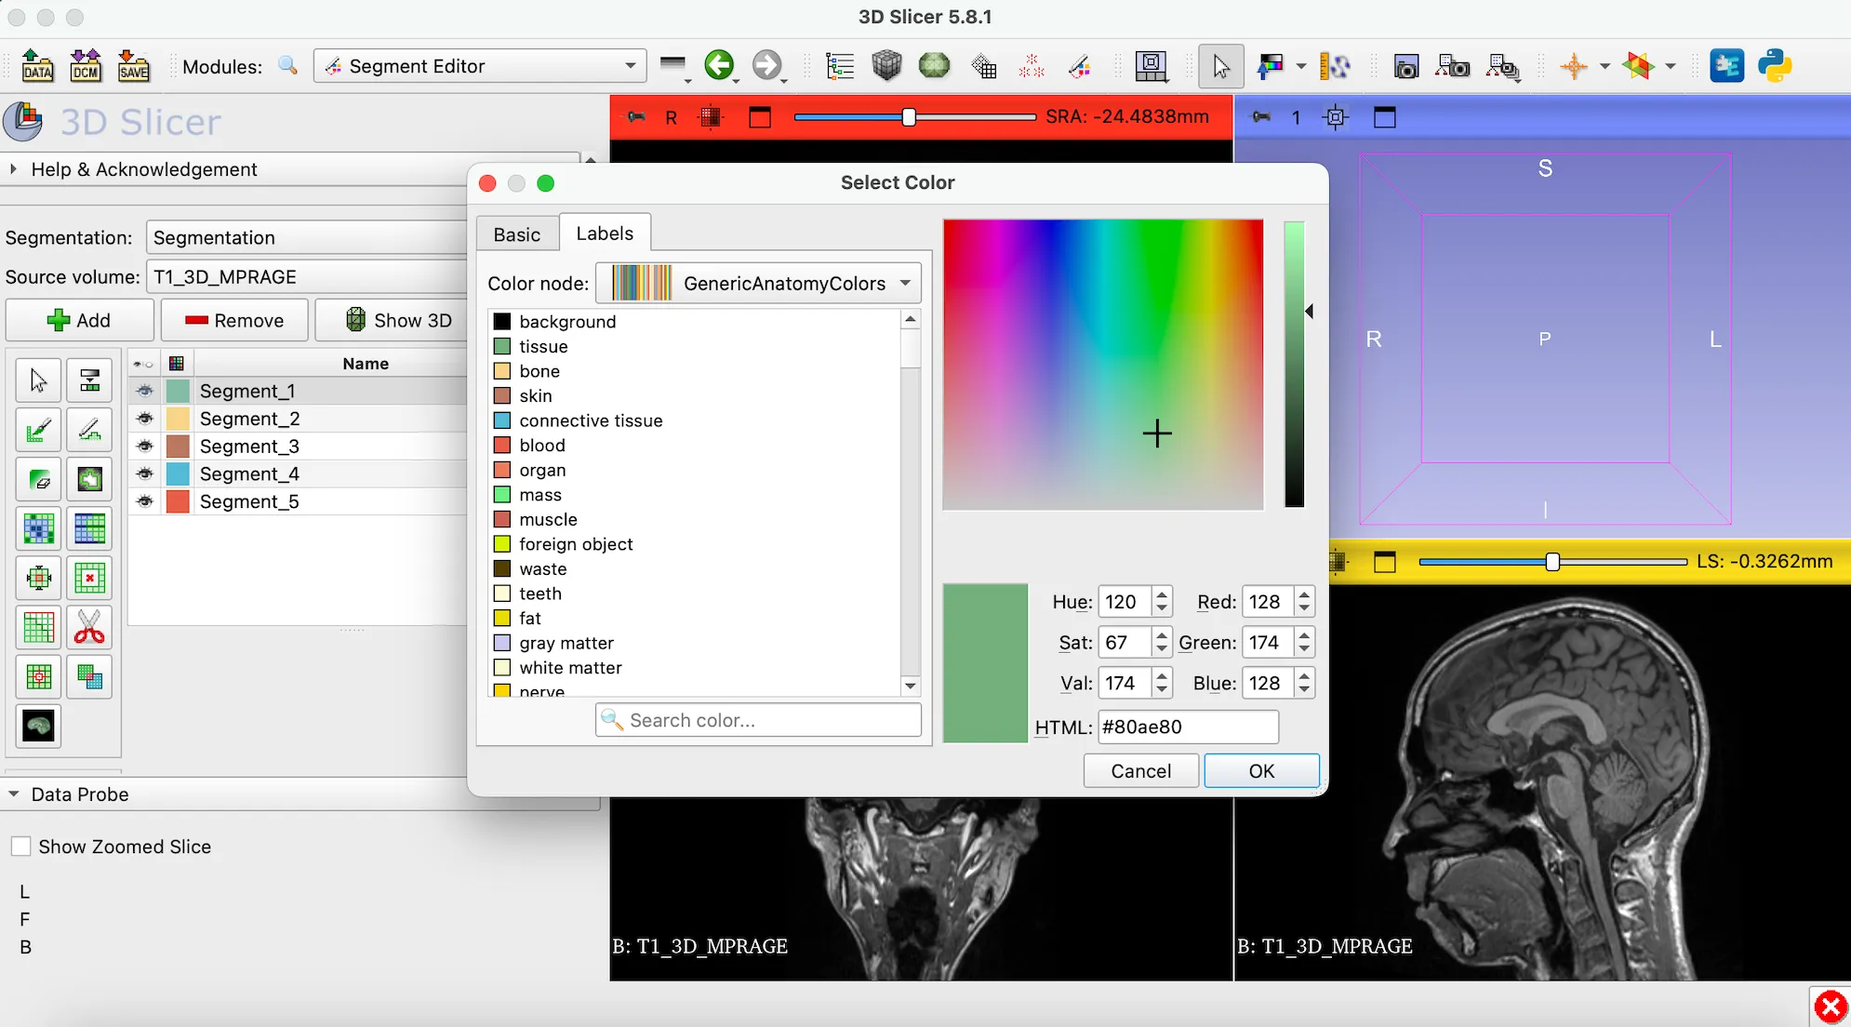Select the Erase effect
This screenshot has width=1851, height=1027.
[x=37, y=479]
